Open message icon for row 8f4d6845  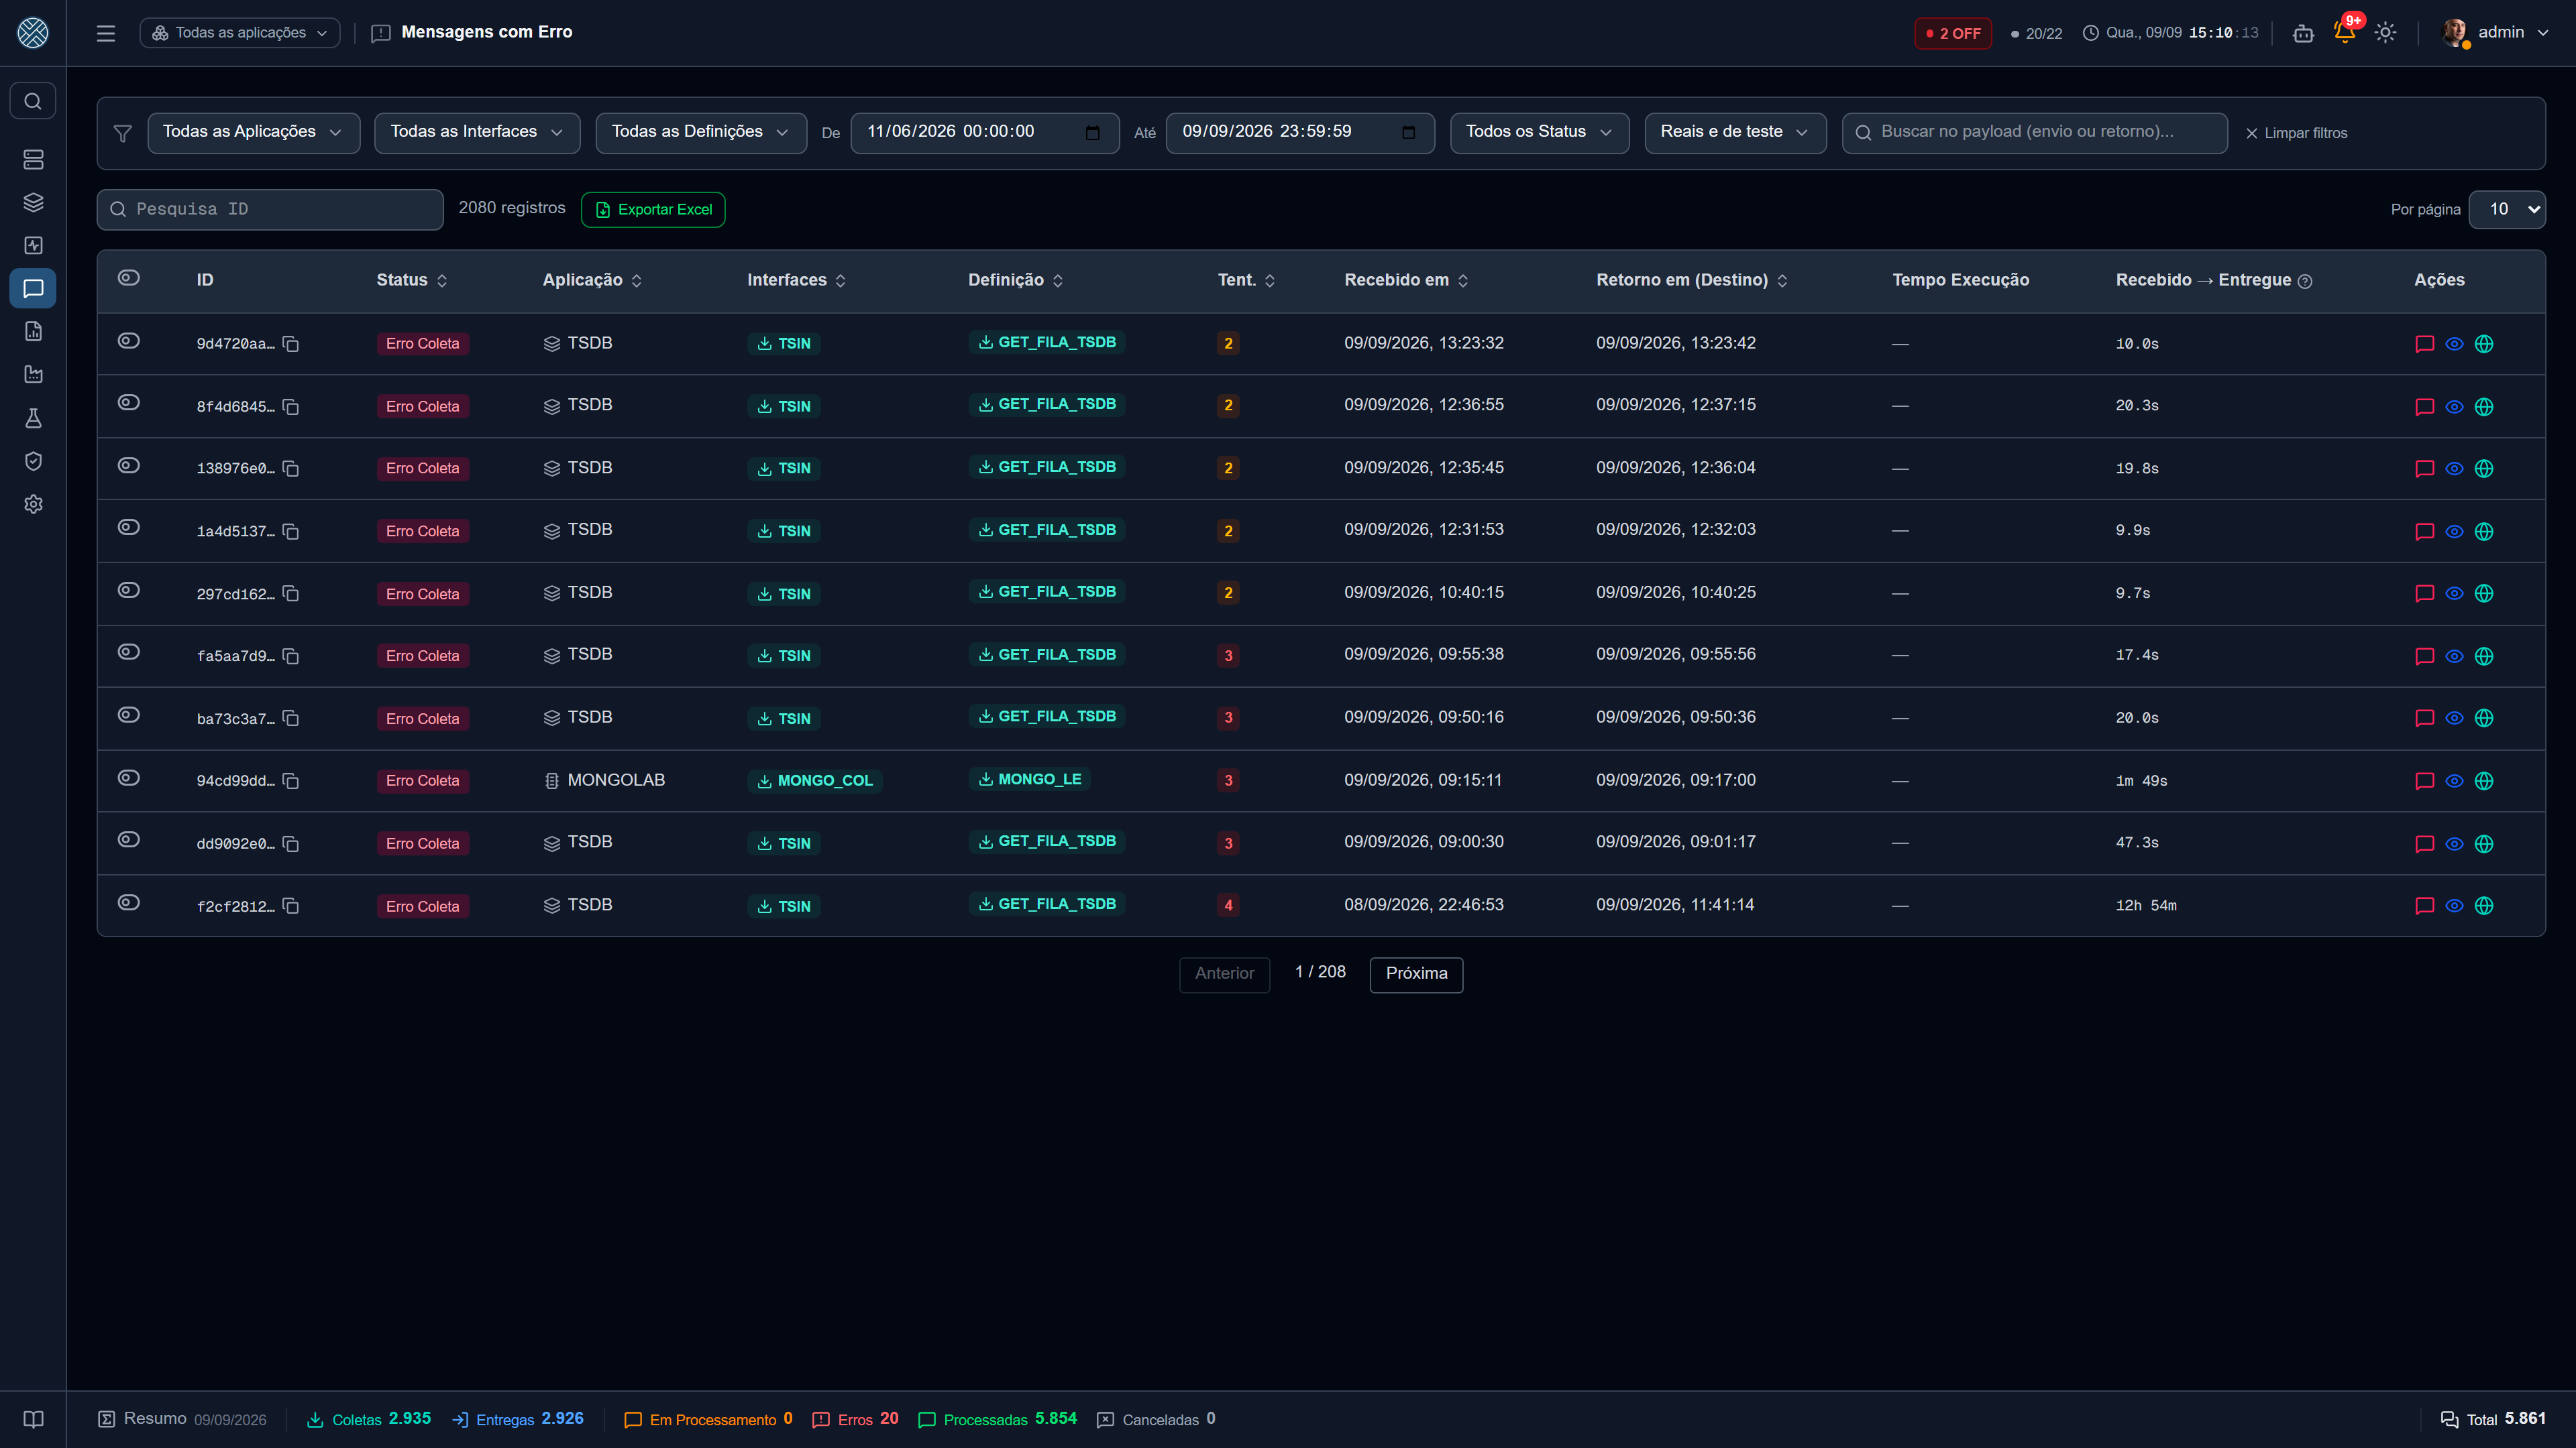[2424, 407]
